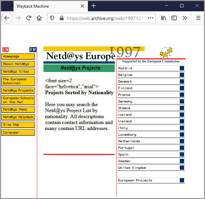The image size is (205, 199).
Task: Close the Wayback Machine tab
Action: [82, 6]
